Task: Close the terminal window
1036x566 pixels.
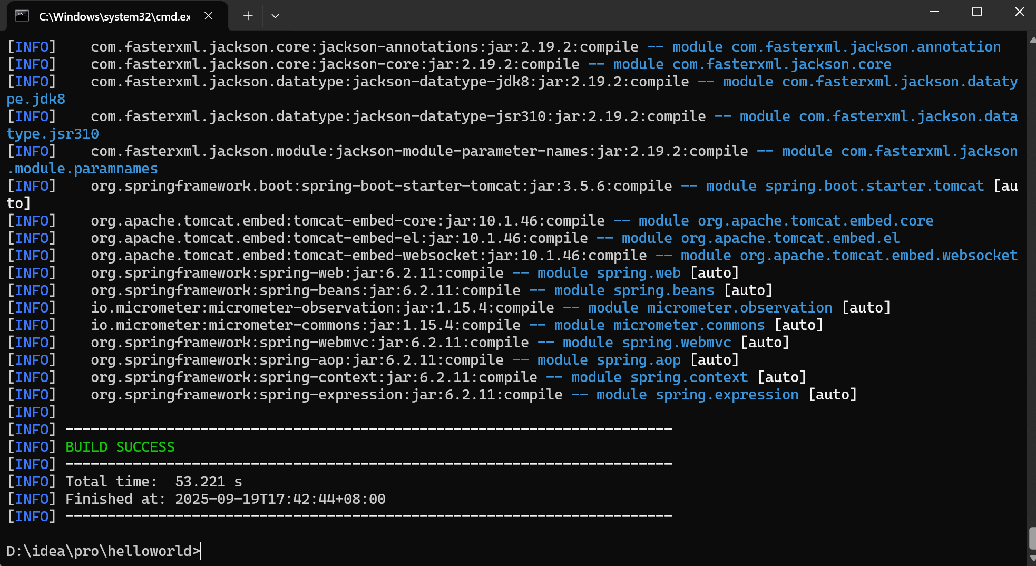Action: tap(1020, 12)
